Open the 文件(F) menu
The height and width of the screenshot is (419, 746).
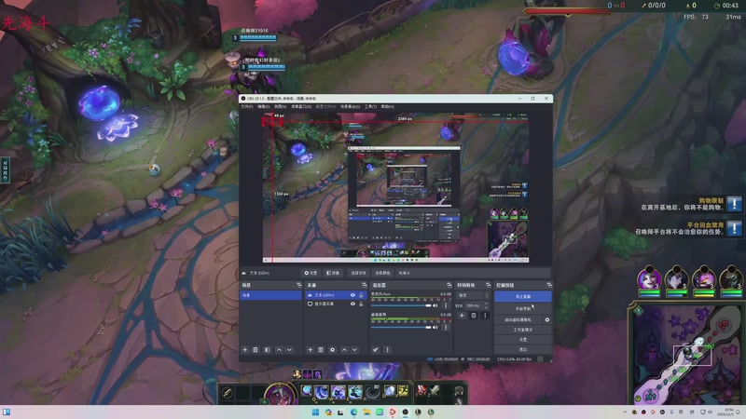point(247,106)
